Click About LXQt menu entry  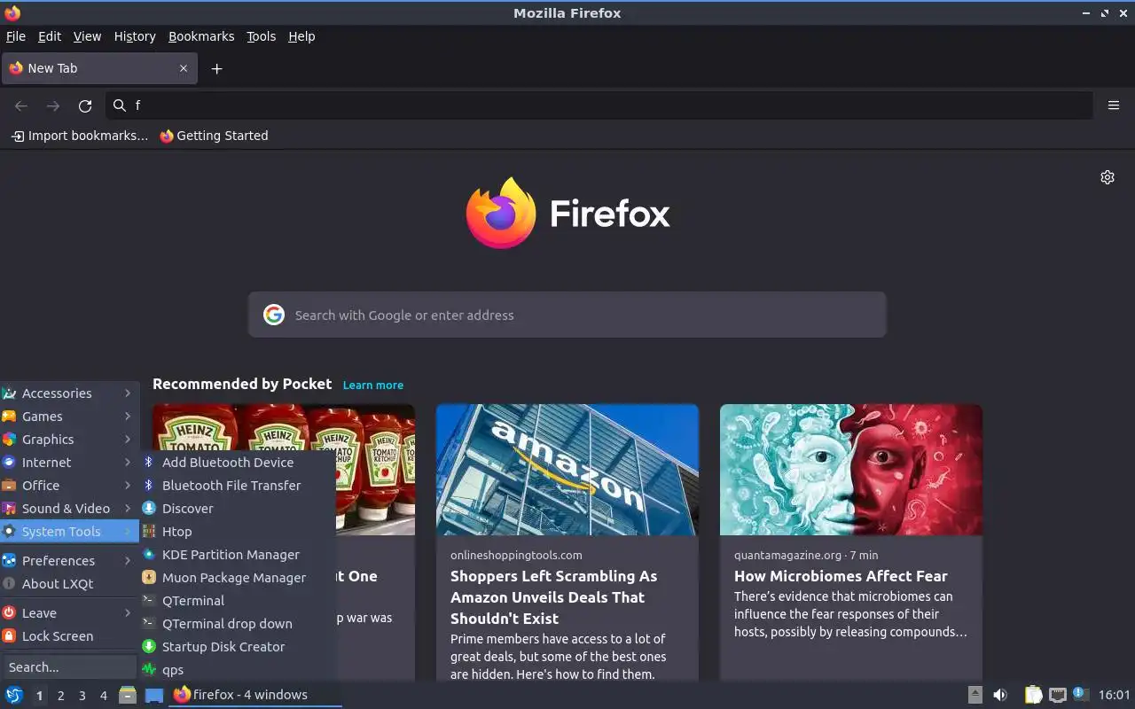[69, 584]
